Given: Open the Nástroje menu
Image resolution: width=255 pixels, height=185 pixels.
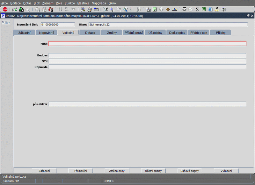Looking at the screenshot, I should coord(83,3).
